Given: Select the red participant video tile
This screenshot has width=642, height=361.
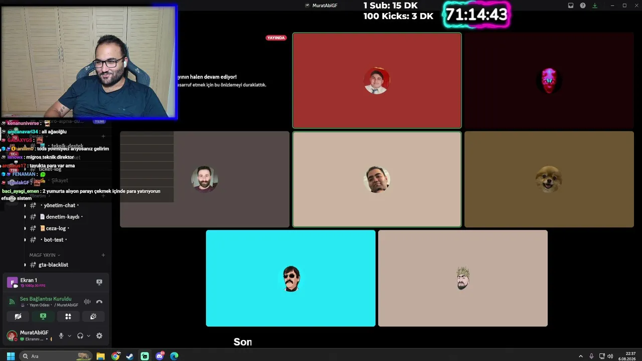Looking at the screenshot, I should point(377,80).
